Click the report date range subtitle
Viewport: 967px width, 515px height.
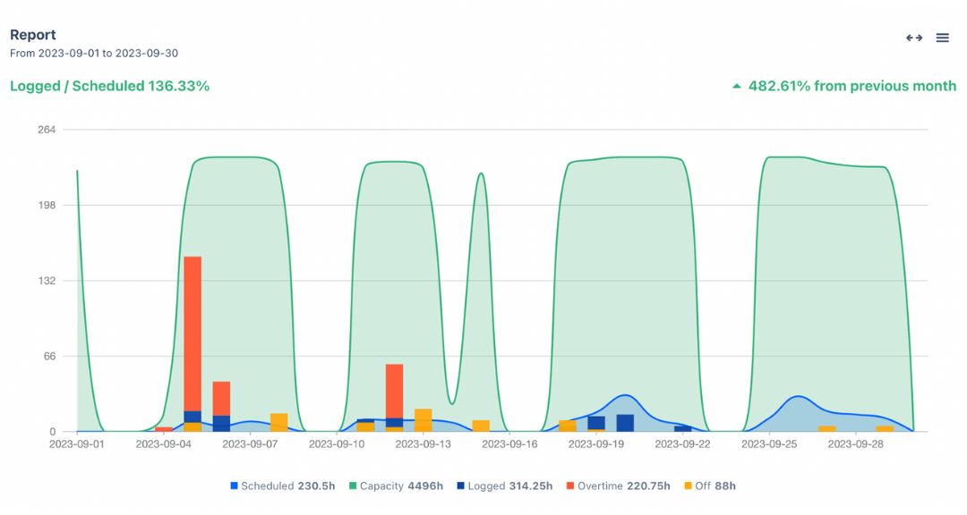(94, 54)
